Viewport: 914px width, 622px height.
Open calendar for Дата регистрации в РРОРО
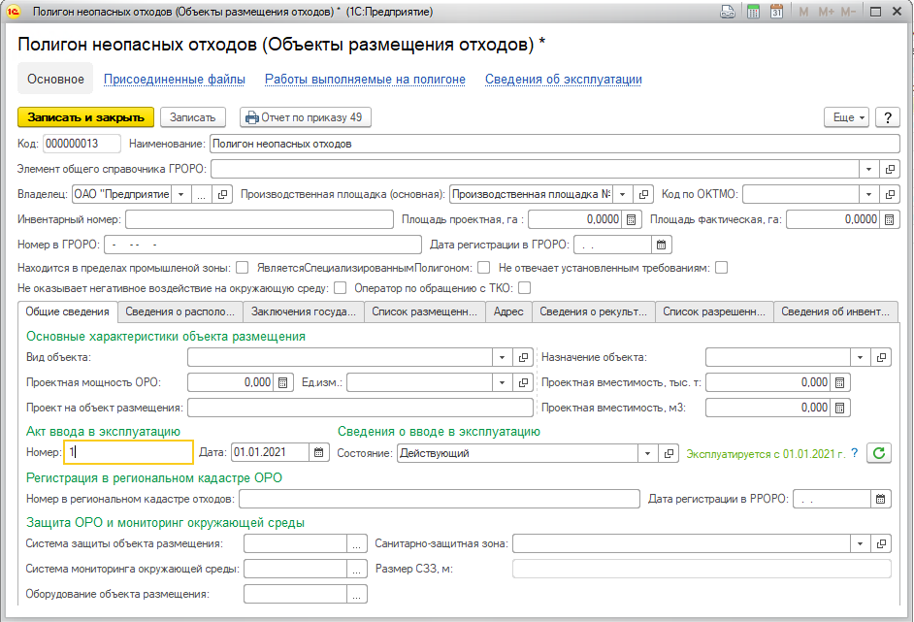point(881,499)
